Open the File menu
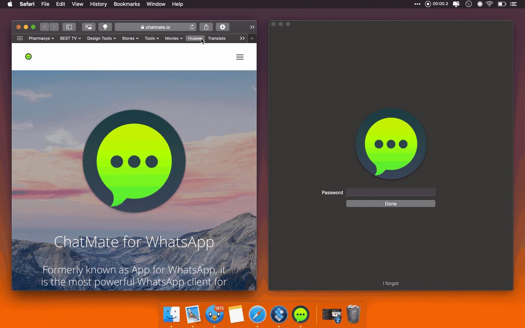Viewport: 525px width, 328px height. (x=45, y=4)
